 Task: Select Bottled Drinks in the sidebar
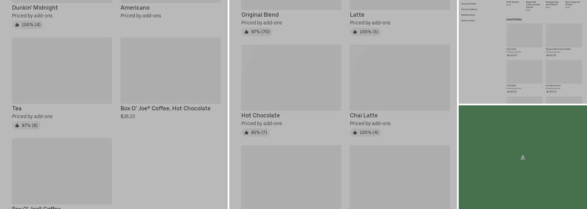click(x=468, y=15)
